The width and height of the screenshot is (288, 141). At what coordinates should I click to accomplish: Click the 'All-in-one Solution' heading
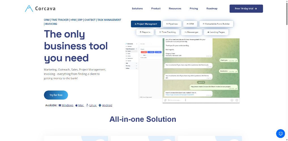pos(143,119)
